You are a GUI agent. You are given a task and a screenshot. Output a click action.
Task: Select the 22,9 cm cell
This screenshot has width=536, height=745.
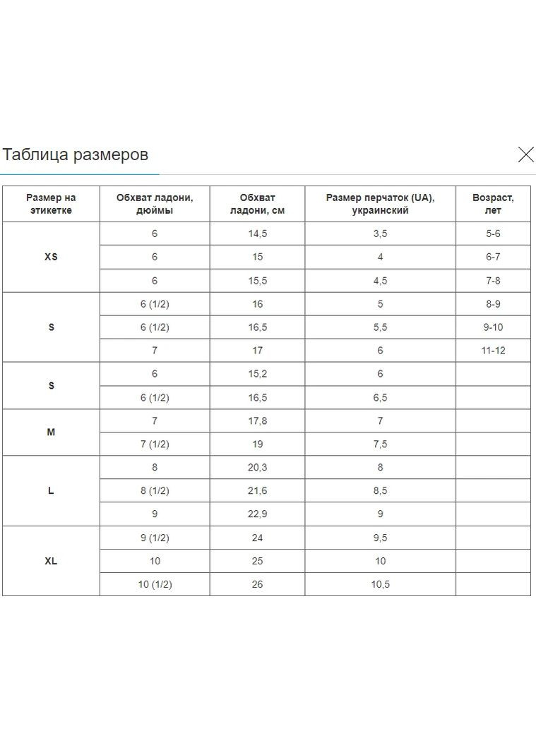pos(257,514)
